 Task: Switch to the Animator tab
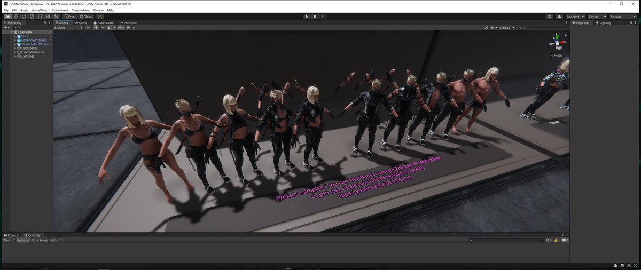click(129, 23)
